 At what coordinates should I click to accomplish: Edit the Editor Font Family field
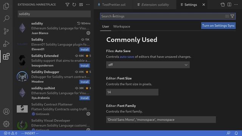tap(161, 120)
